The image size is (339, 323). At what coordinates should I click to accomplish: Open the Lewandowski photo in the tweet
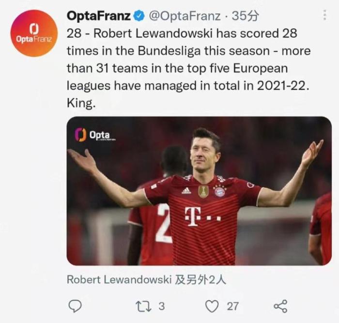coord(199,191)
